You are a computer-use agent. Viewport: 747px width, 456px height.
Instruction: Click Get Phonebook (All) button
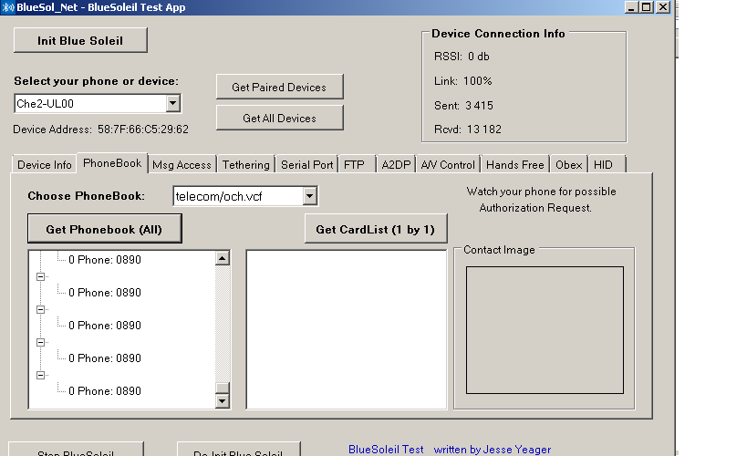tap(104, 229)
